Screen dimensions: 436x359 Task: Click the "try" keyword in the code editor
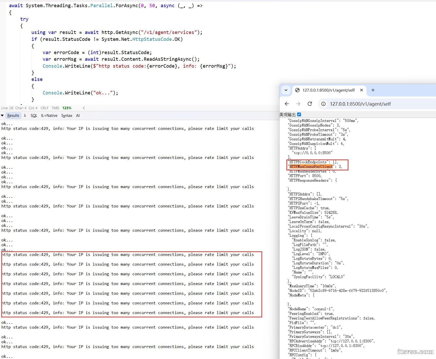click(x=24, y=19)
